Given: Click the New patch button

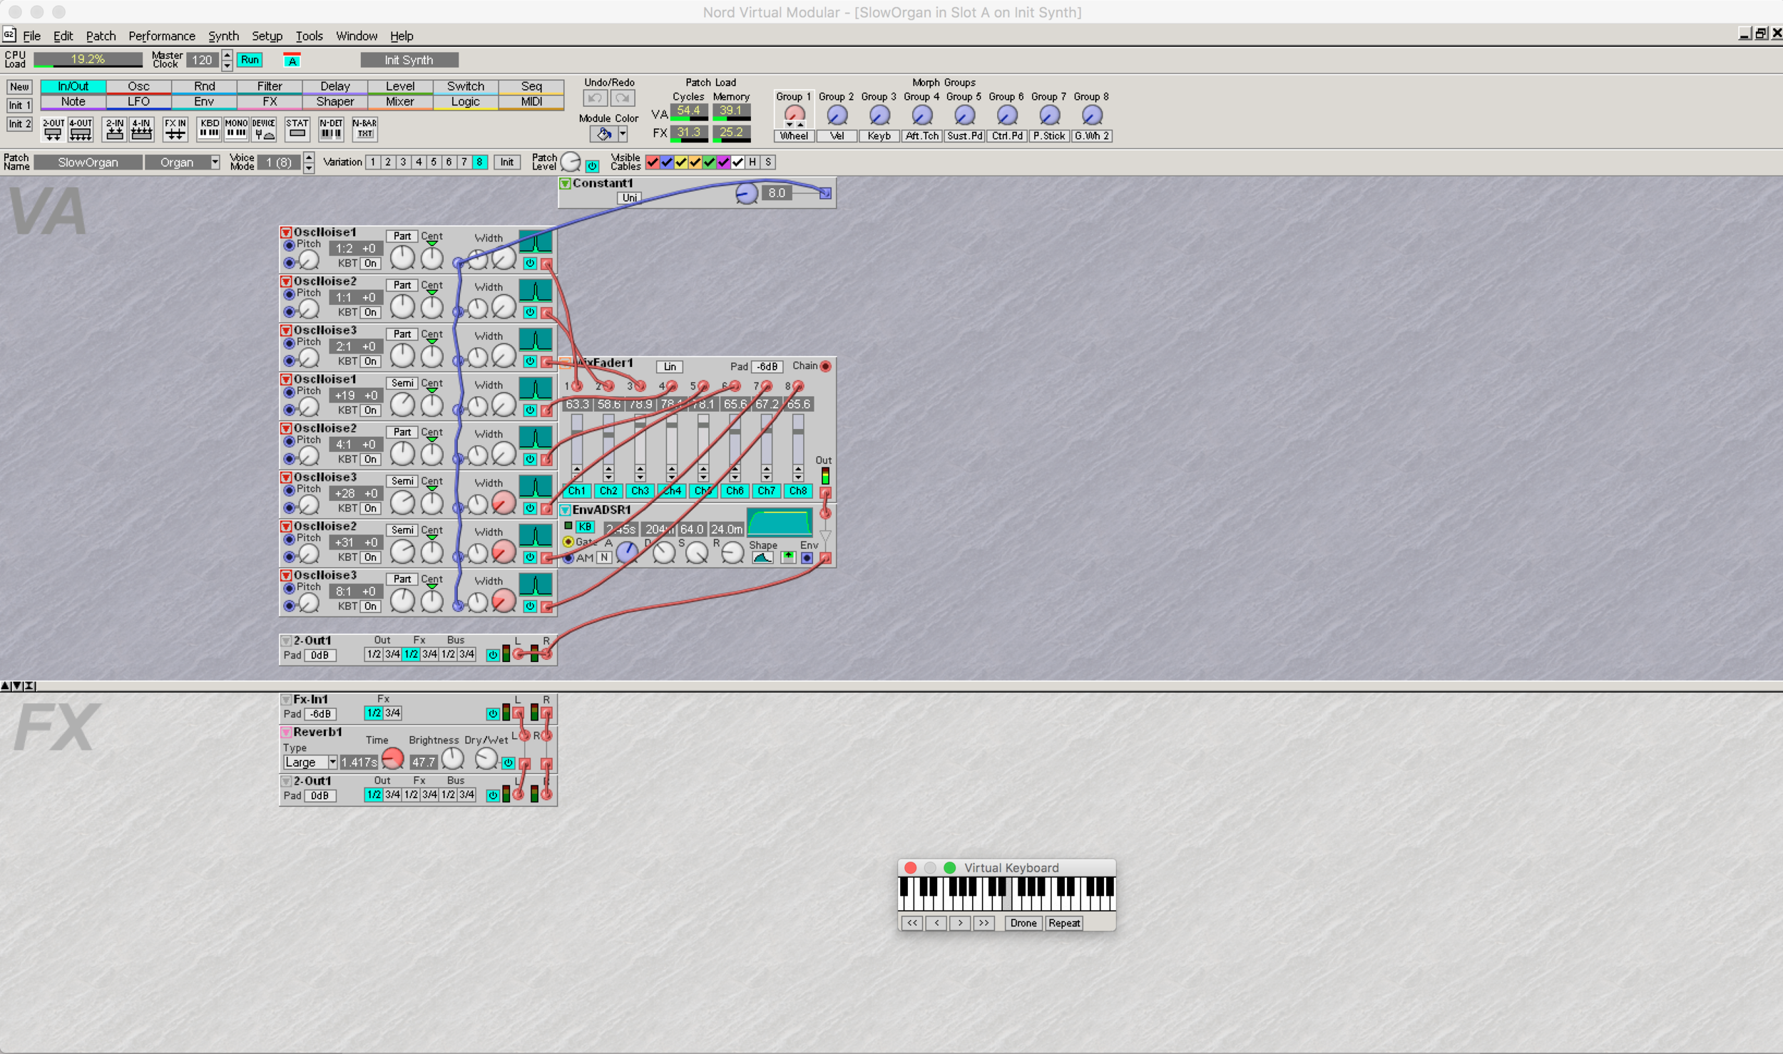Looking at the screenshot, I should click(19, 87).
